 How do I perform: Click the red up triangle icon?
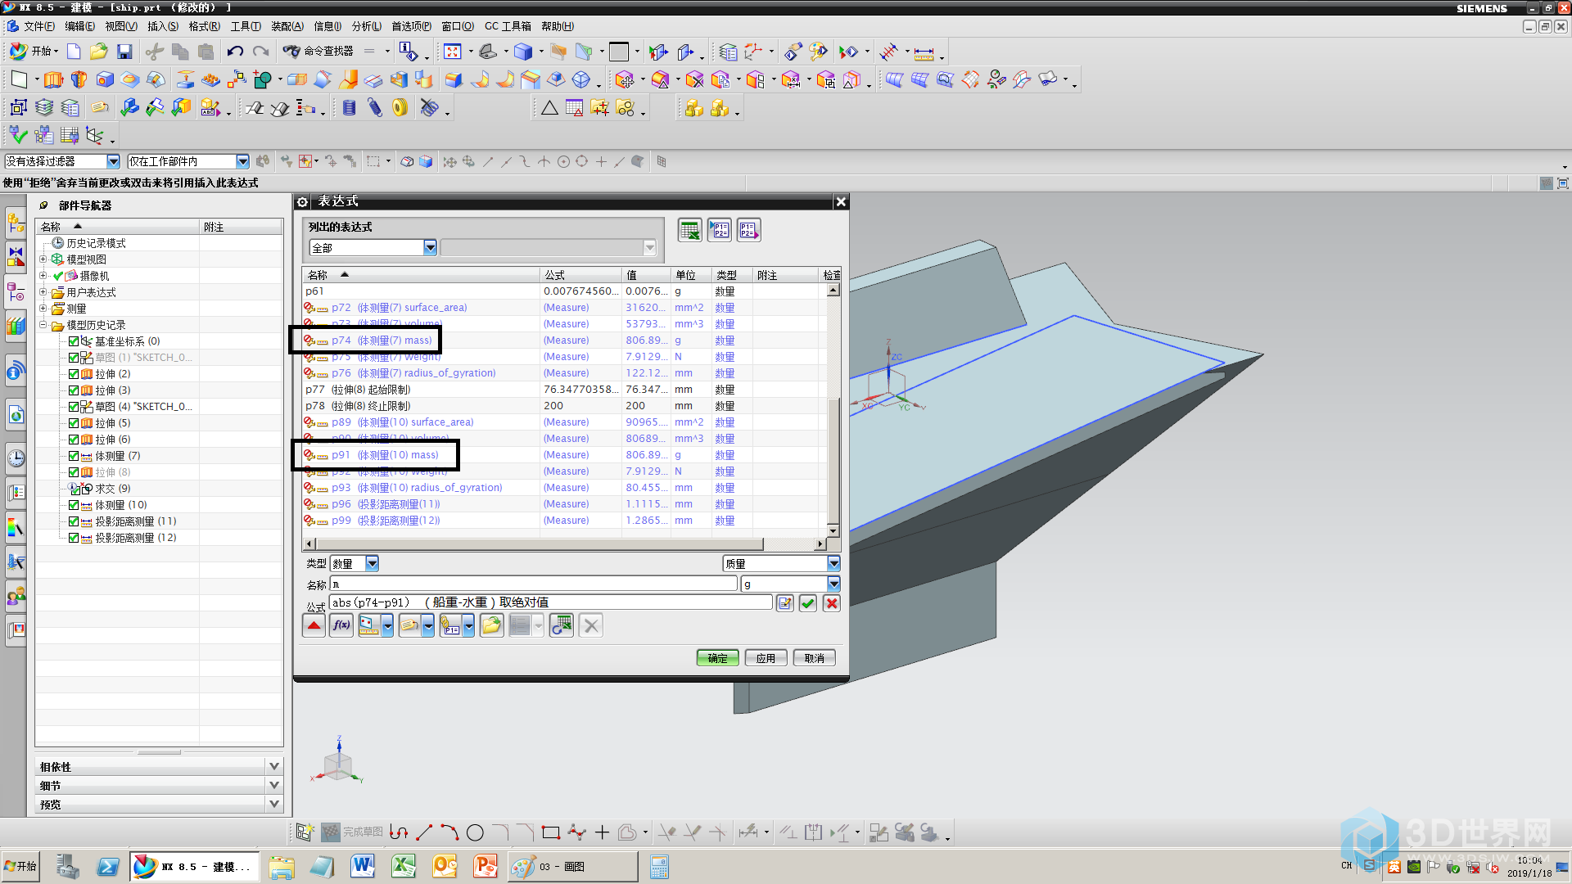click(x=314, y=626)
